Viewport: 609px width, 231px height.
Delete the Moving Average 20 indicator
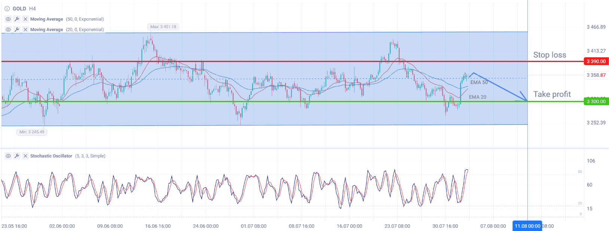point(25,30)
